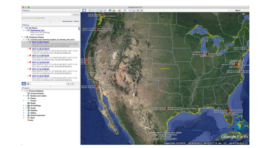Click the View in Google Maps icon
Image resolution: width=270 pixels, height=148 pixels.
[x=142, y=10]
